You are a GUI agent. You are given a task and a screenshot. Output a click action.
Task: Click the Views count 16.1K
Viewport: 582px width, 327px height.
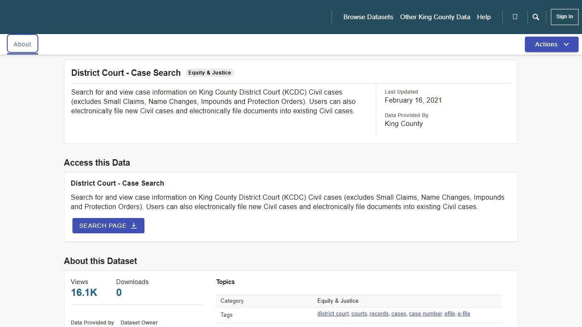(84, 293)
